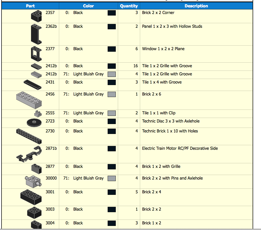Click 'Tile 1 x 1 with Clip' description
261x230 pixels.
(159, 113)
